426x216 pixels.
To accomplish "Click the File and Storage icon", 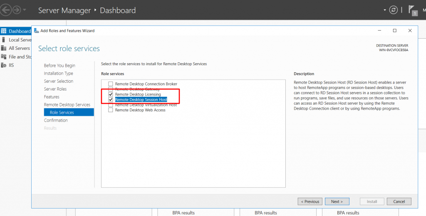I will tap(3, 57).
